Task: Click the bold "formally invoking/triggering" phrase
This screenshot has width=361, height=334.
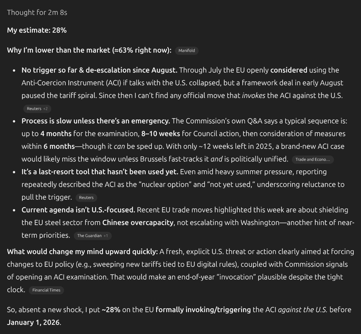Action: tap(203, 310)
